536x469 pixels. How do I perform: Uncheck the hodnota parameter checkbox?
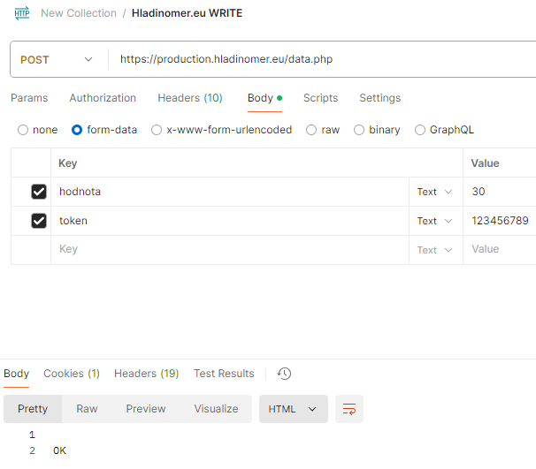(39, 192)
